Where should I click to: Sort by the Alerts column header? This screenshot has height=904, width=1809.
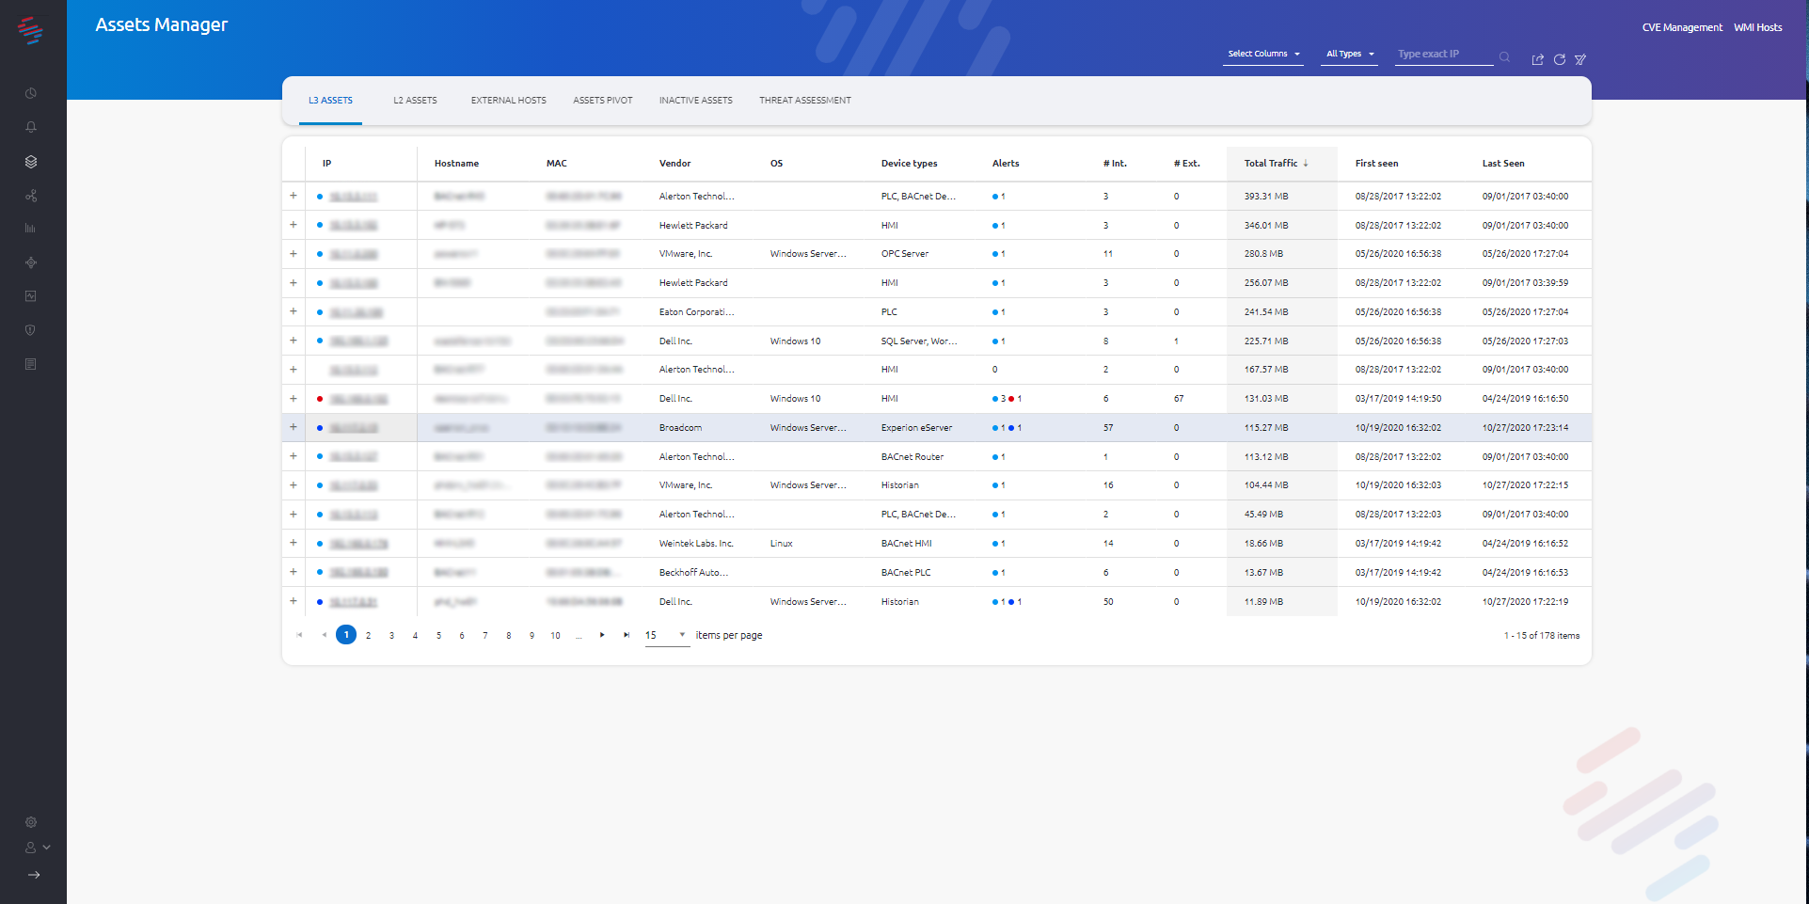(x=1006, y=164)
